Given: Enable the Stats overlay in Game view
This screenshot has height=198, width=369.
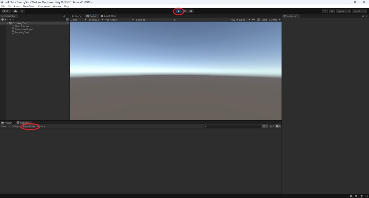Looking at the screenshot, I should pyautogui.click(x=264, y=19).
